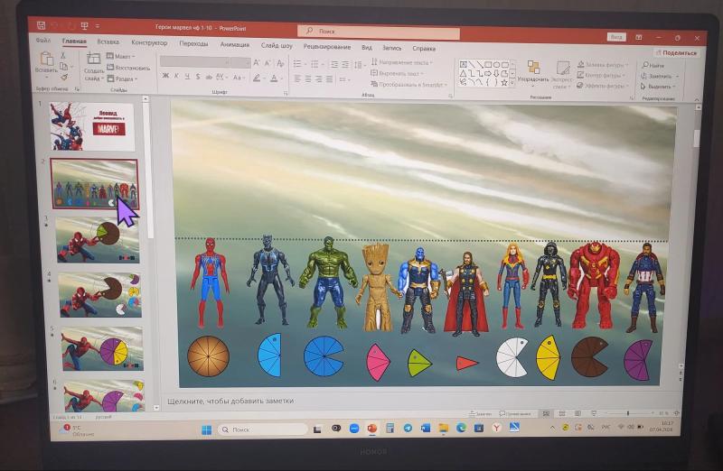Switch to reading view in status bar
Image resolution: width=723 pixels, height=471 pixels.
[577, 414]
